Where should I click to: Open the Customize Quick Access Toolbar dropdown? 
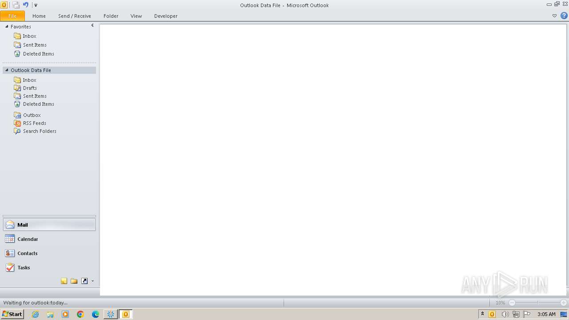pos(36,5)
